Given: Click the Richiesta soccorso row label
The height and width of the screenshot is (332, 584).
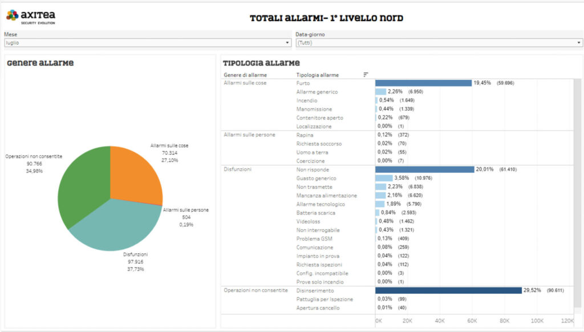Looking at the screenshot, I should click(x=319, y=143).
